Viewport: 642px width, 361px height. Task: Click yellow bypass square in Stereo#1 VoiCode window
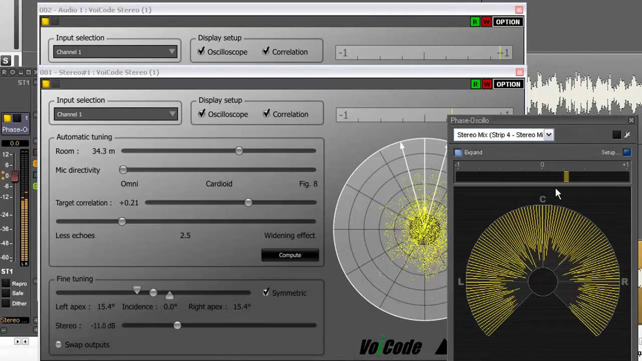[45, 84]
